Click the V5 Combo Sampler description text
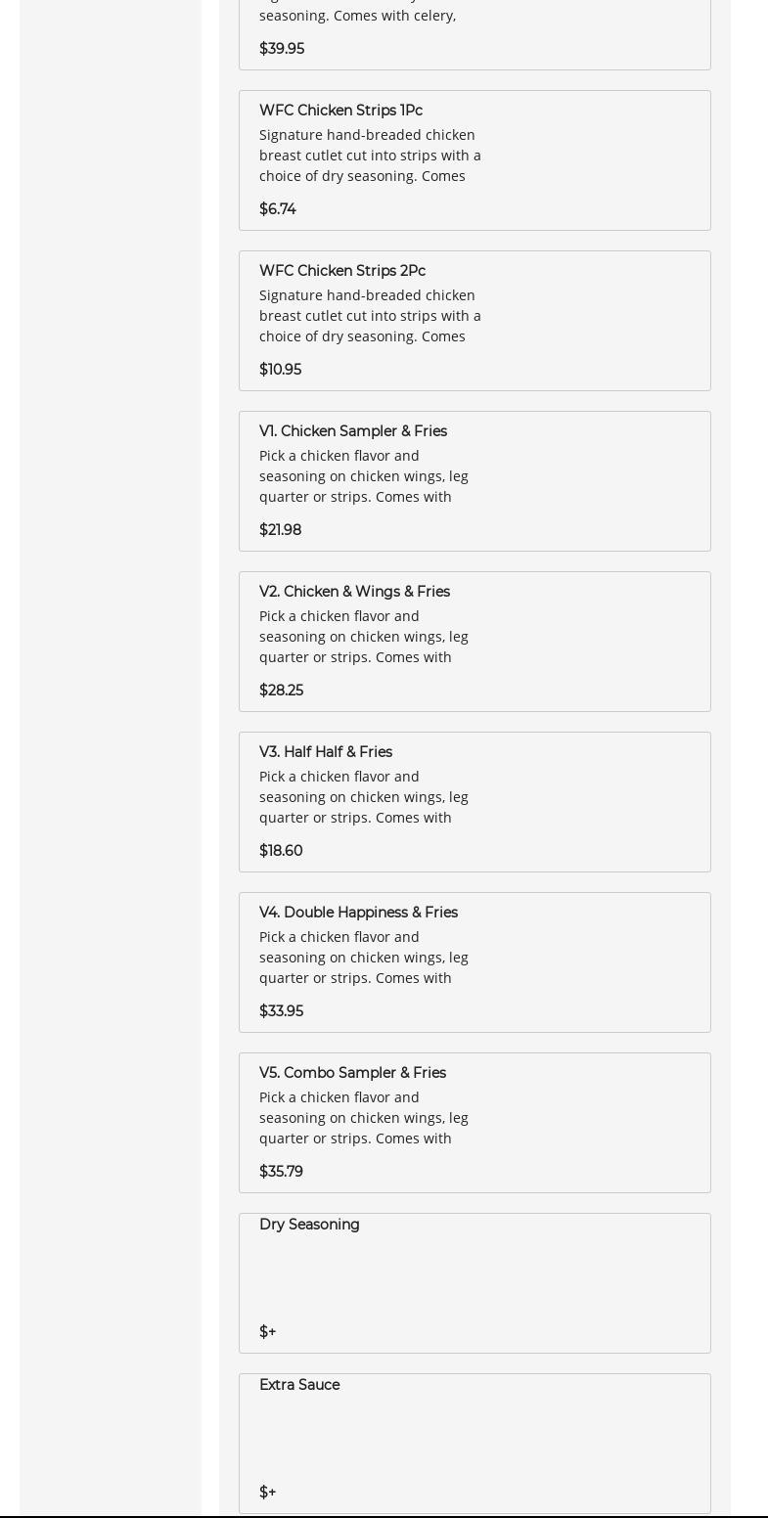Image resolution: width=768 pixels, height=1518 pixels. 364,1118
